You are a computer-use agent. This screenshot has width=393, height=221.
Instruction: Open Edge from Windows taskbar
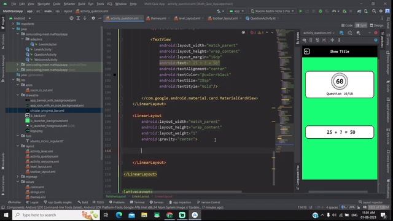point(119,215)
